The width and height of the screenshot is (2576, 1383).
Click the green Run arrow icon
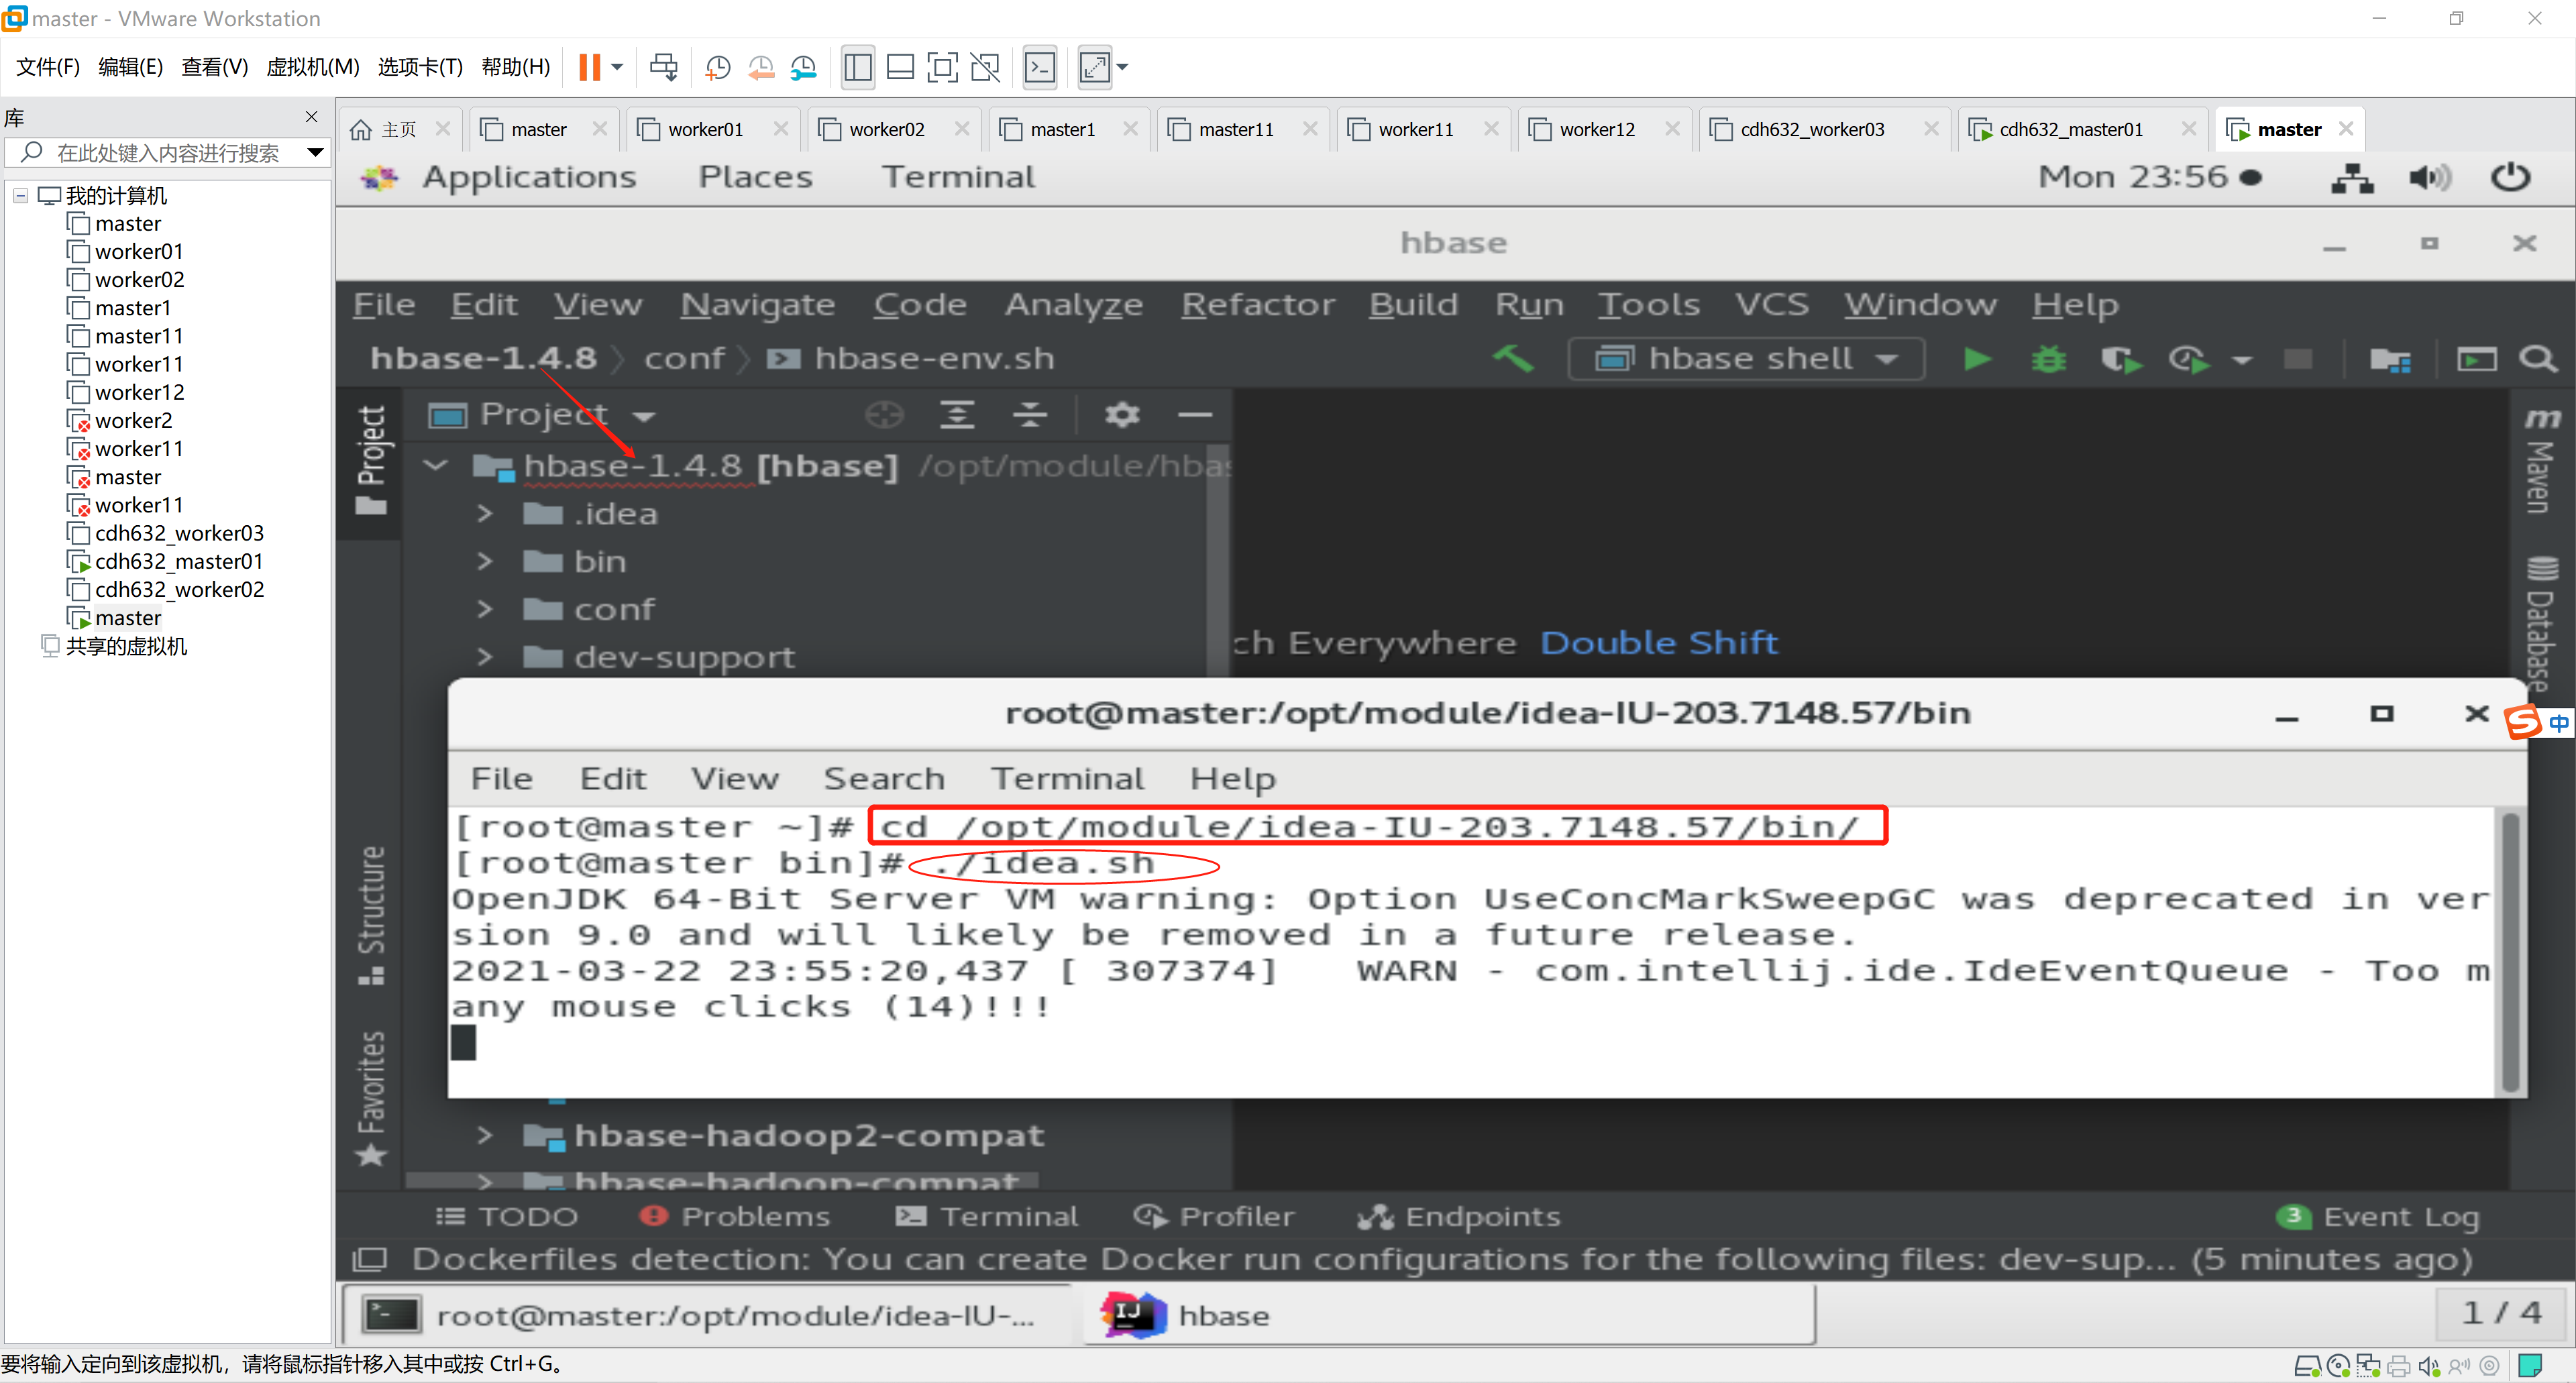[1976, 359]
